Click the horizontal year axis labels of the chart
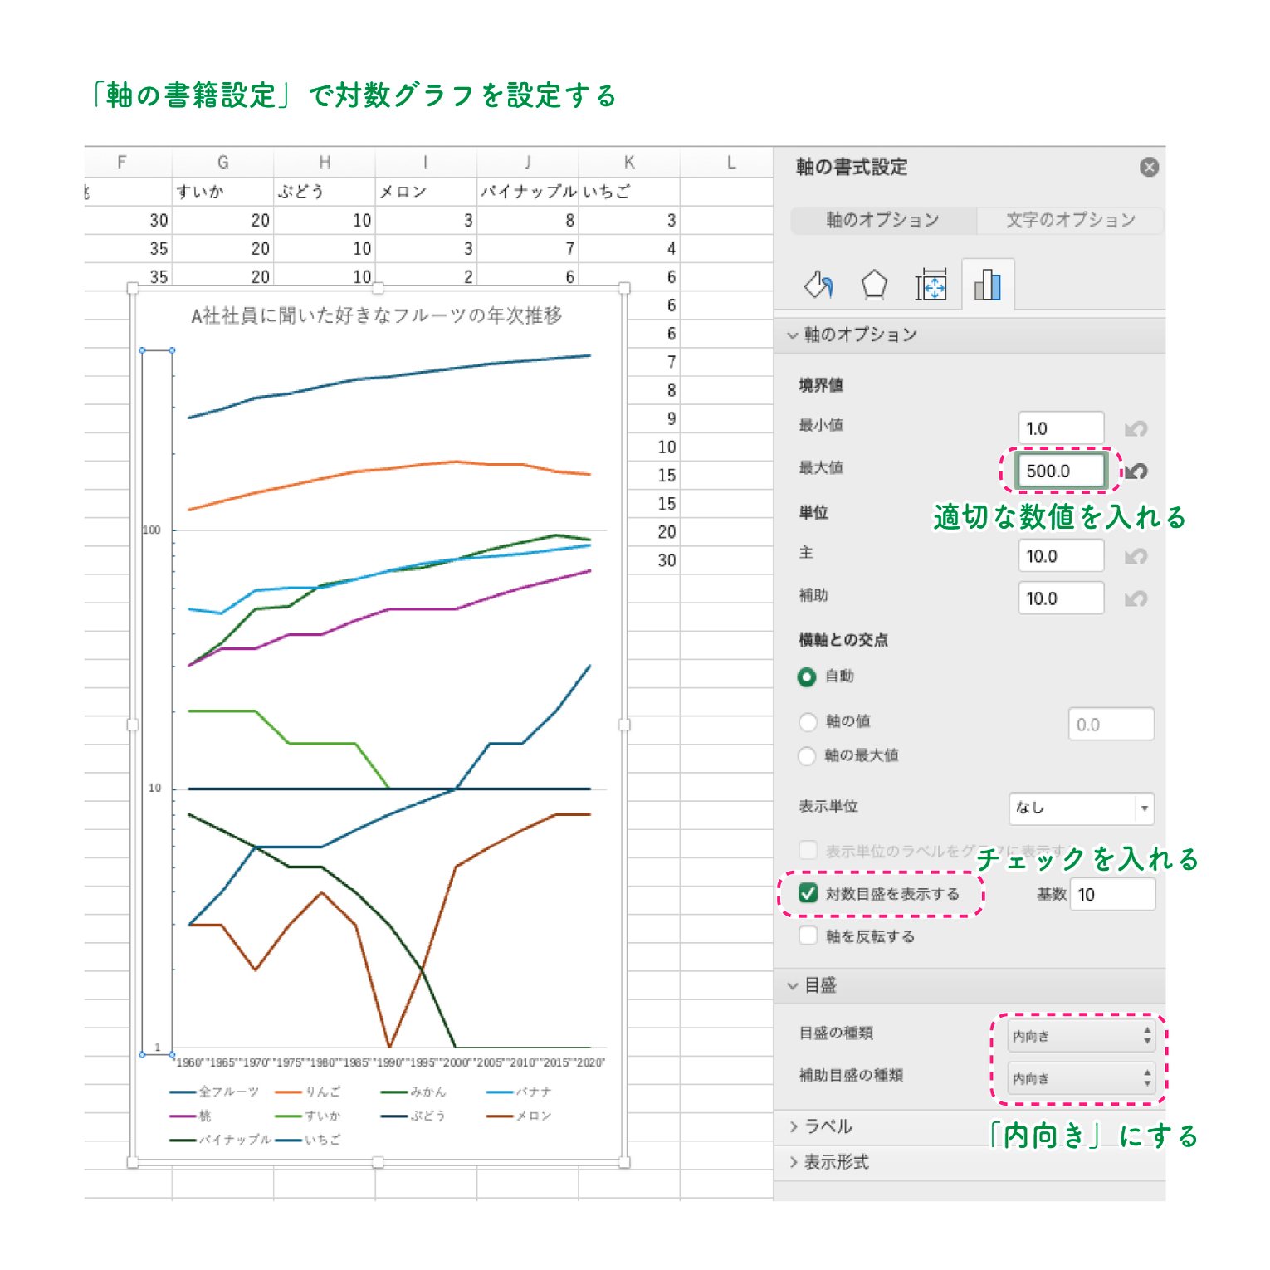This screenshot has width=1270, height=1270. pos(390,1062)
